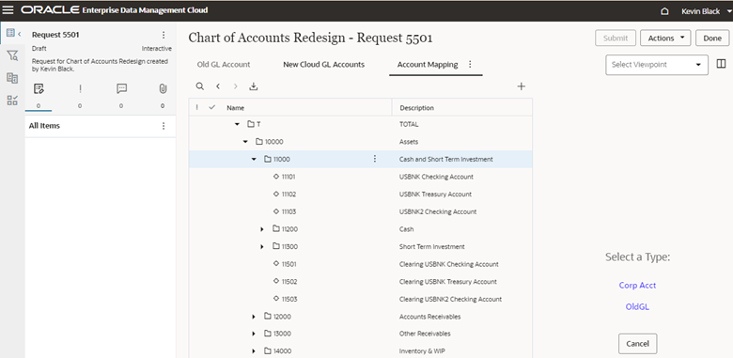The width and height of the screenshot is (733, 358).
Task: Click the 'Cash and Short Term Investment' description
Action: click(446, 160)
